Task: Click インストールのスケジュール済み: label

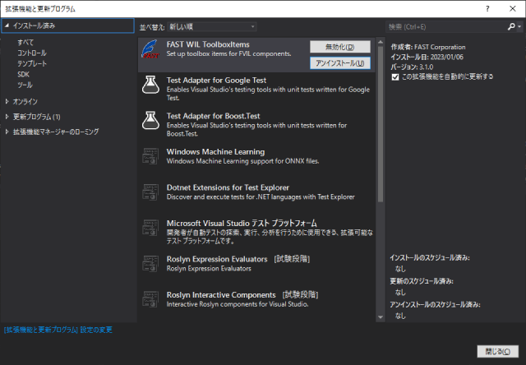Action: pyautogui.click(x=430, y=257)
